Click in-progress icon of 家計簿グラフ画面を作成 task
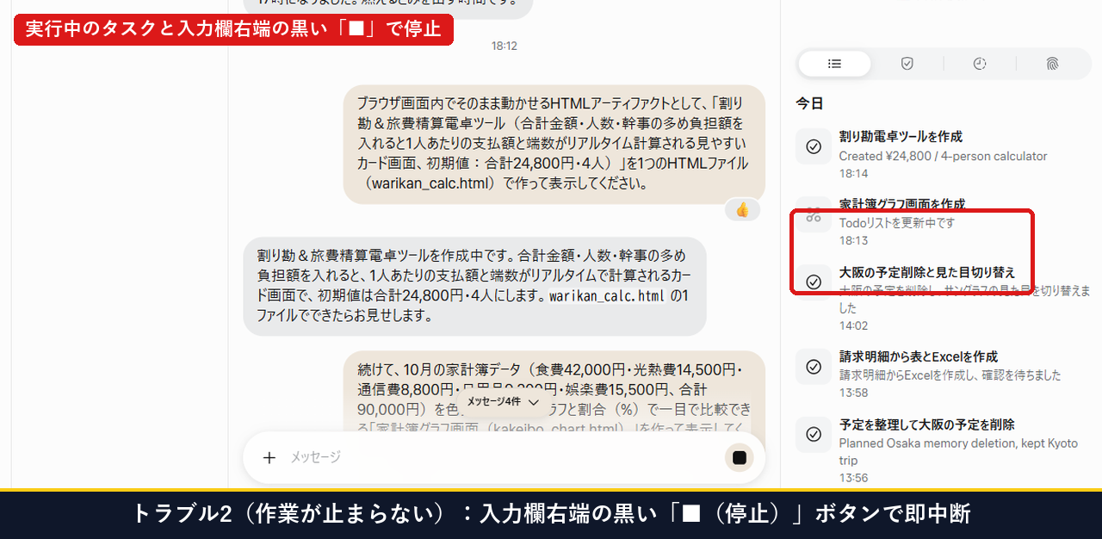The width and height of the screenshot is (1102, 539). click(814, 216)
